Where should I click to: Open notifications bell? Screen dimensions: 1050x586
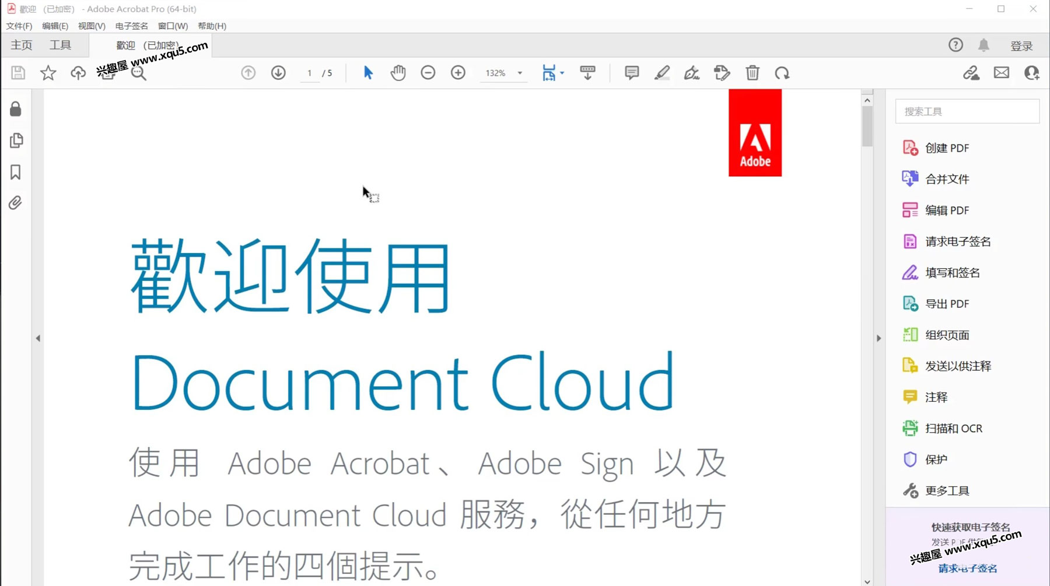click(x=984, y=45)
